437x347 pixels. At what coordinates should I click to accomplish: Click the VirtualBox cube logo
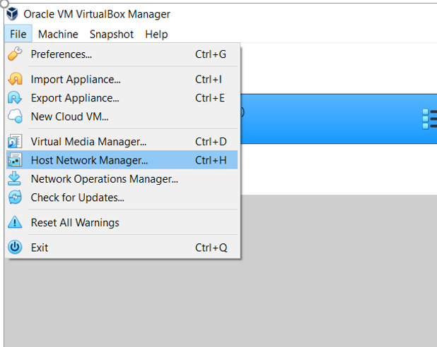coord(12,14)
